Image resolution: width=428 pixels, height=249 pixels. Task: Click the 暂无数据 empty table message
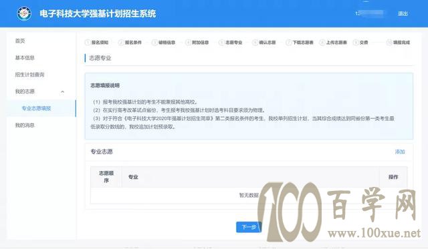click(249, 196)
